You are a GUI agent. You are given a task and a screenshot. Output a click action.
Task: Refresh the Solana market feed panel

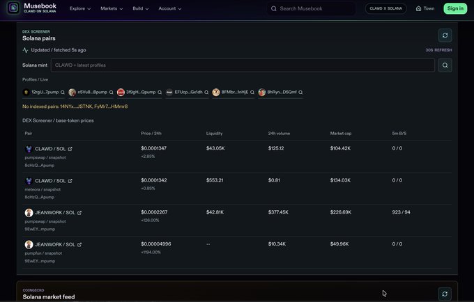445,294
